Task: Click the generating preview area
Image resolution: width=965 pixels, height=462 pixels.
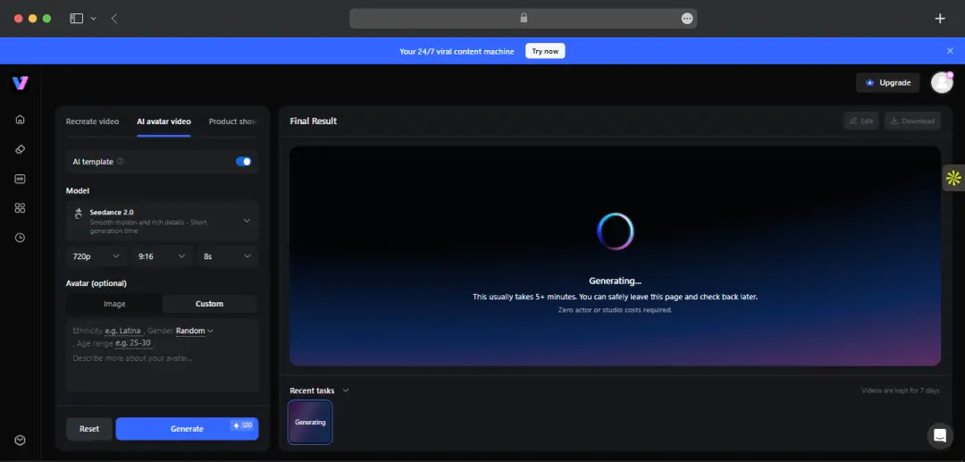Action: coord(615,256)
